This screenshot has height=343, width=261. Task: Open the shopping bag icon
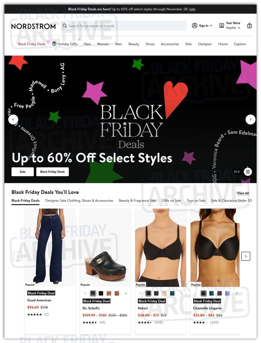(x=249, y=26)
